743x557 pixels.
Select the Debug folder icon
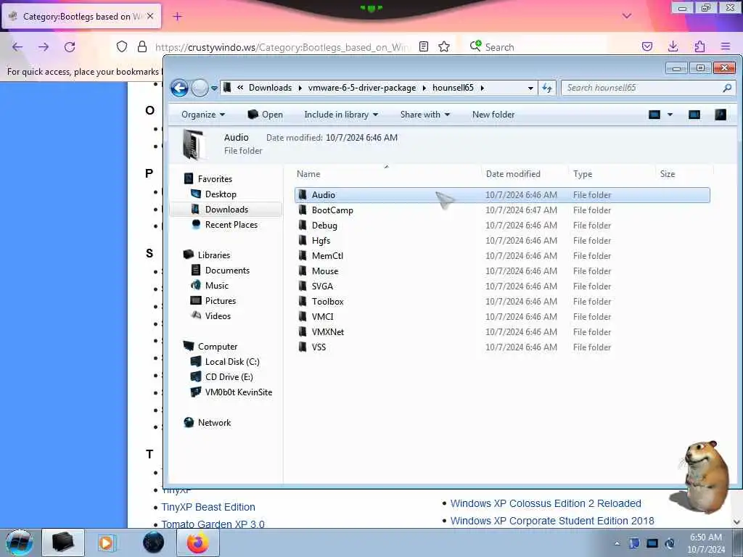tap(303, 225)
